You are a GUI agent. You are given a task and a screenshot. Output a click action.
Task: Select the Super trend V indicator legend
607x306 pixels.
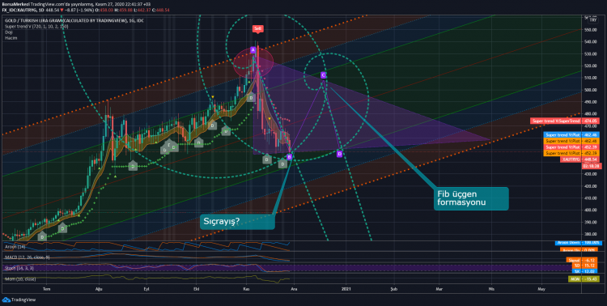click(36, 27)
